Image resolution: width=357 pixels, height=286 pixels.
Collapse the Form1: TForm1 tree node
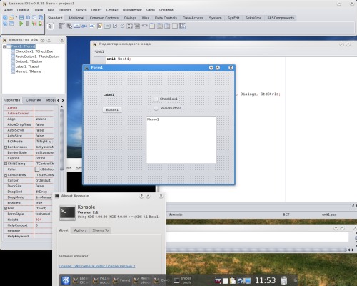[4, 46]
